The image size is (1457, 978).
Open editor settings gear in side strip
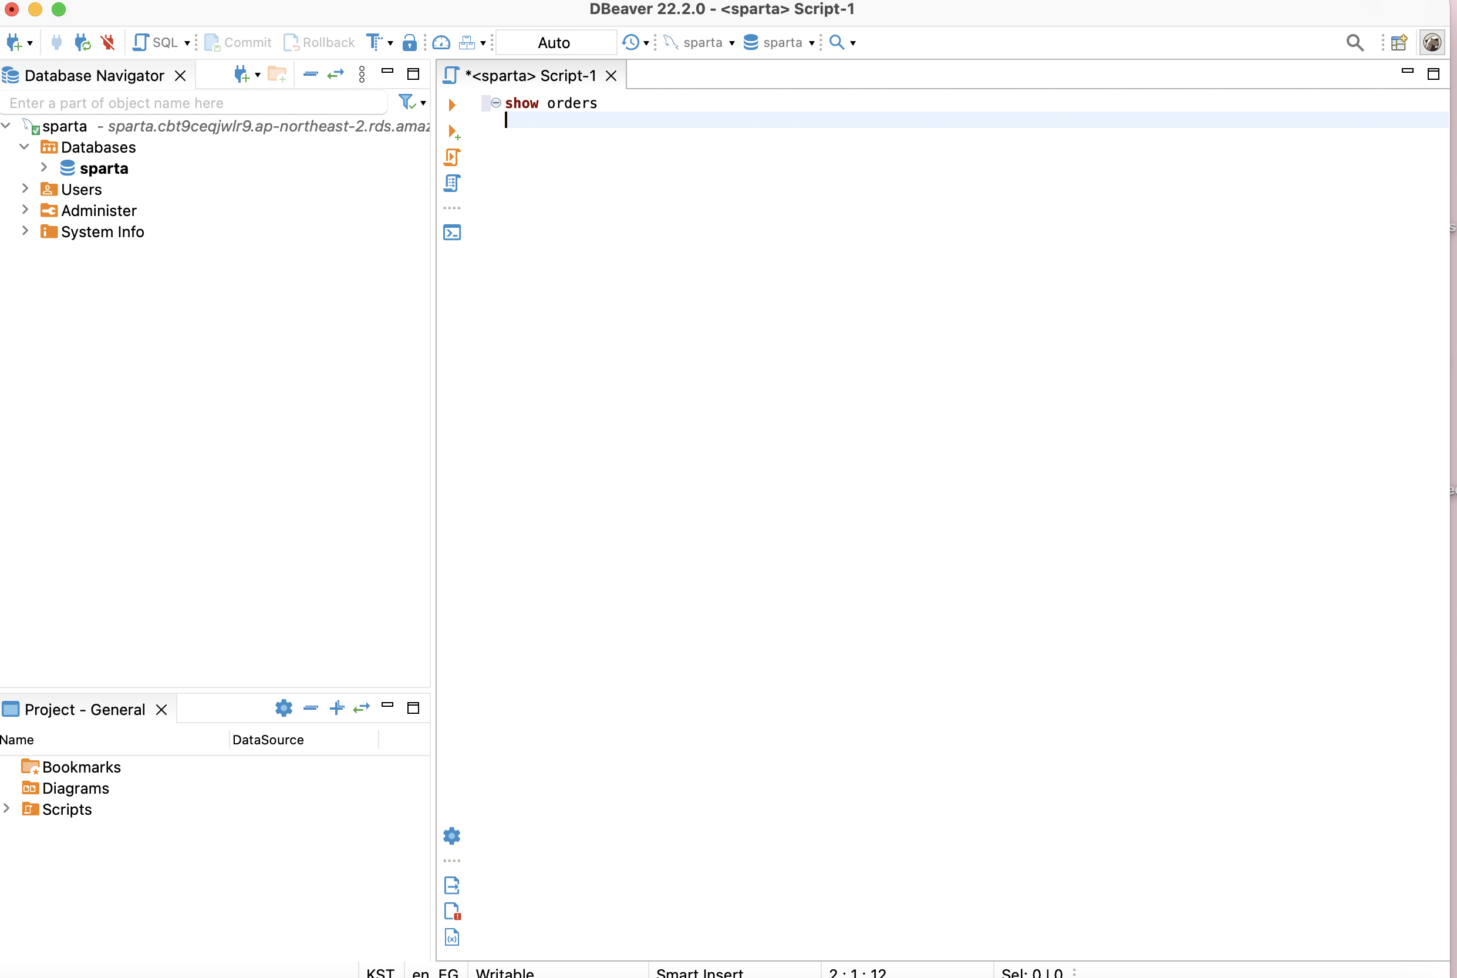tap(451, 836)
